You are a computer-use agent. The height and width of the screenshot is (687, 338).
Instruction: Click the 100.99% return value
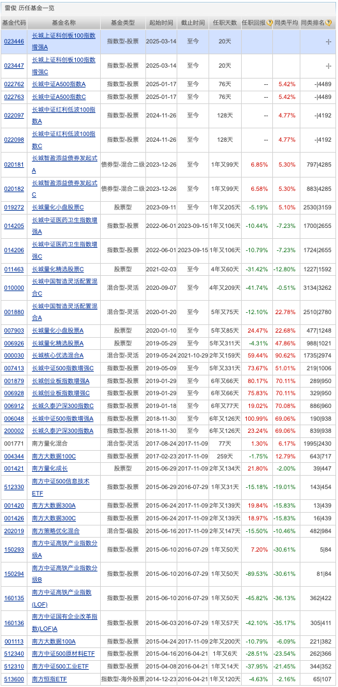(258, 418)
